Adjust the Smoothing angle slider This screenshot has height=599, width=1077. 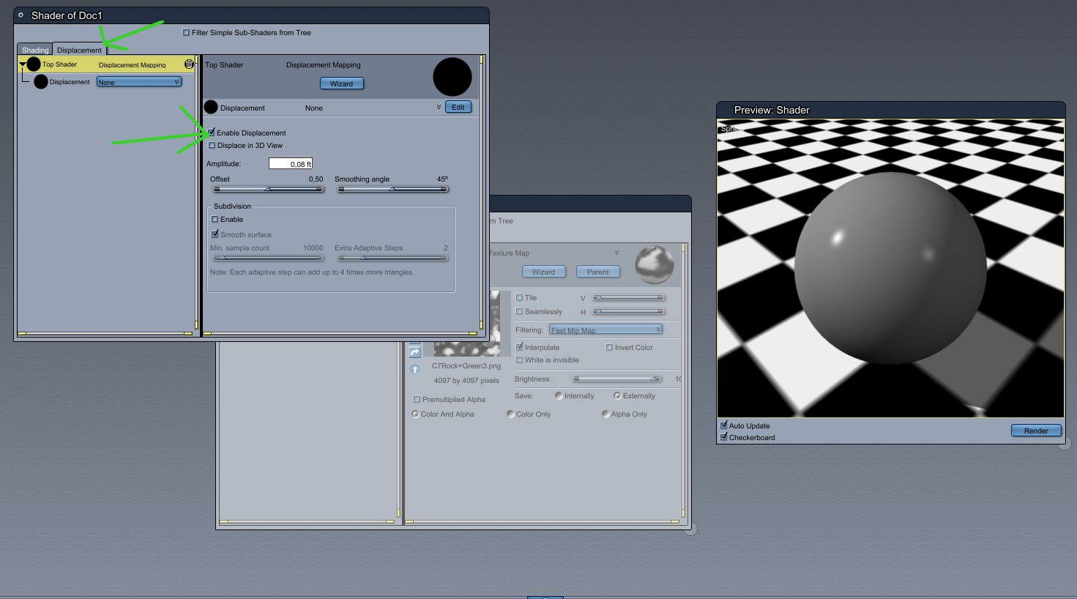click(x=392, y=190)
